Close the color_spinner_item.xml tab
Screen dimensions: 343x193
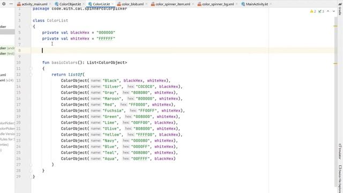tap(193, 4)
